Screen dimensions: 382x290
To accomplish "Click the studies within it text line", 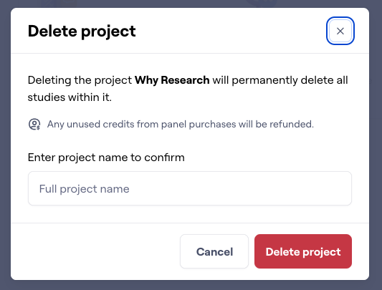I will 70,97.
